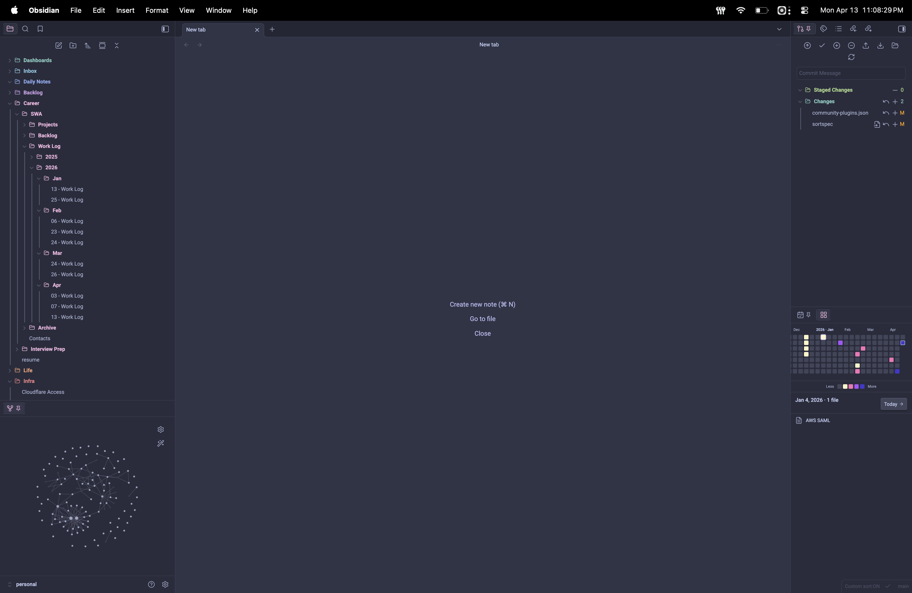Open the File menu
Viewport: 912px width, 593px height.
click(76, 10)
